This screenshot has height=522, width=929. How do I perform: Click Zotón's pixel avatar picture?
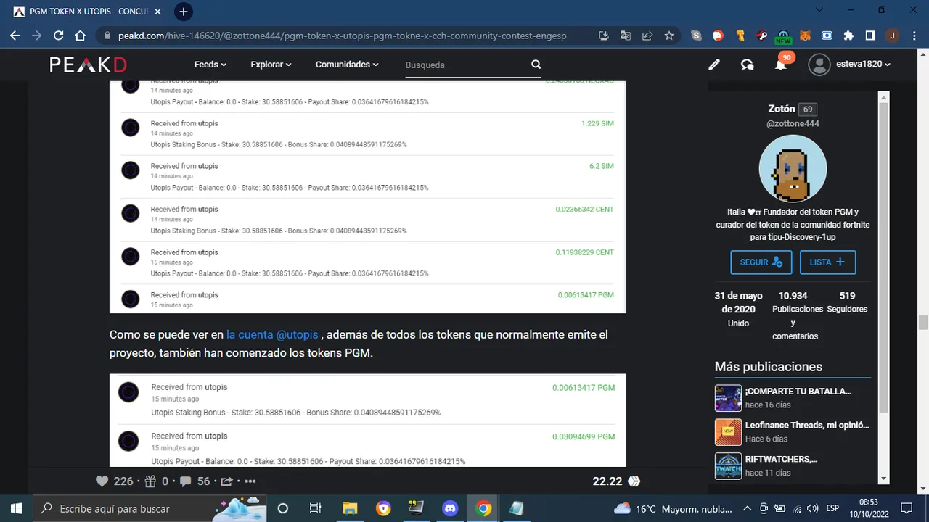click(793, 169)
